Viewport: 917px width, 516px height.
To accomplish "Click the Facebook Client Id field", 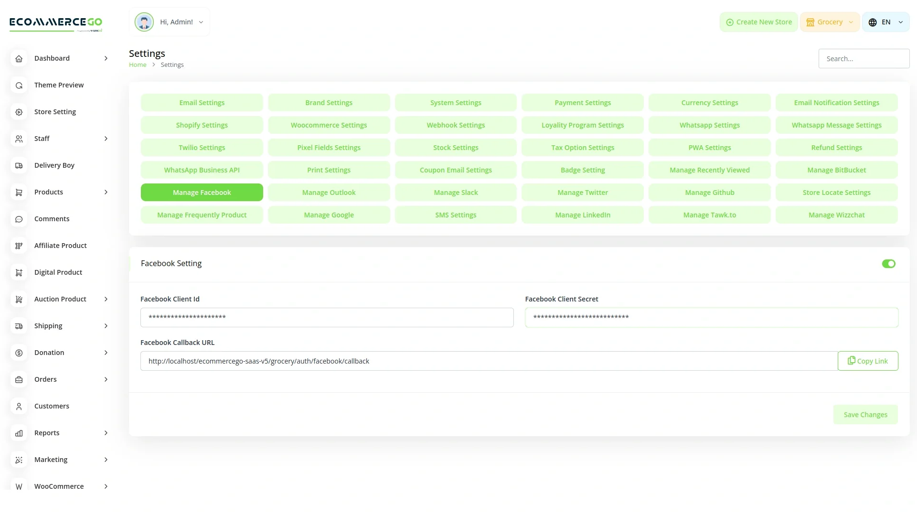I will click(327, 317).
